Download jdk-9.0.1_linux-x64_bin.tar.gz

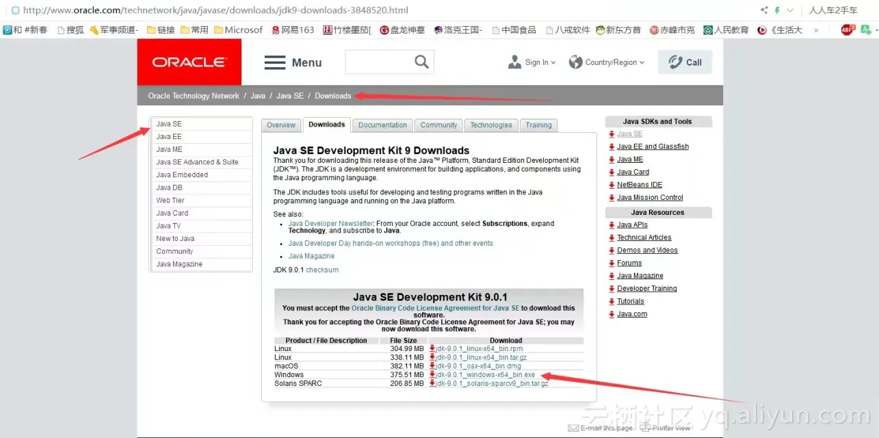click(482, 358)
